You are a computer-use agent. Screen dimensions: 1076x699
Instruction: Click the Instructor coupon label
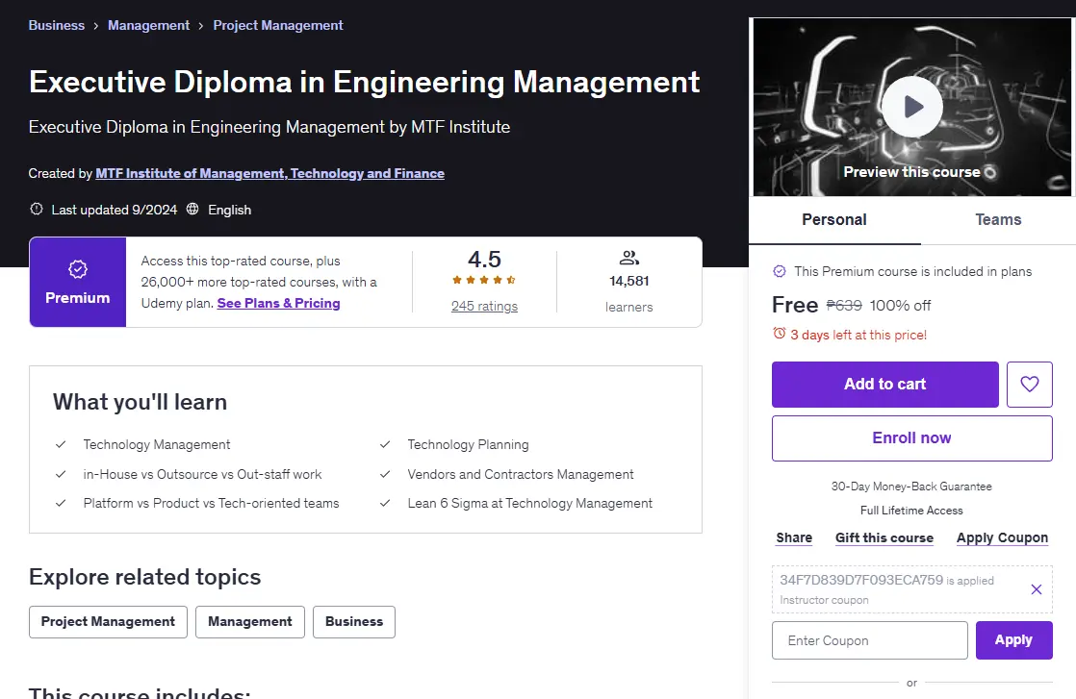pos(824,600)
